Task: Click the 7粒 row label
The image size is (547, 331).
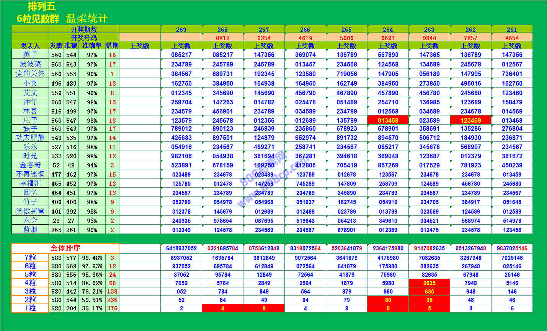Action: point(30,258)
